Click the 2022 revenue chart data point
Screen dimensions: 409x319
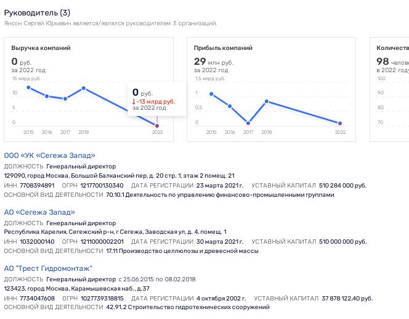point(157,125)
